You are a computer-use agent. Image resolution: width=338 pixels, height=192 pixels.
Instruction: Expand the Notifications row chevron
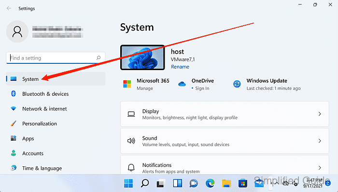pos(320,168)
